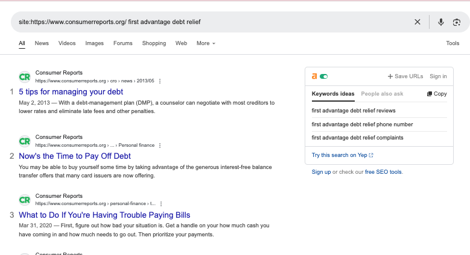The image size is (470, 255).
Task: Open the "5 tips for managing your debt" result
Action: [x=71, y=92]
